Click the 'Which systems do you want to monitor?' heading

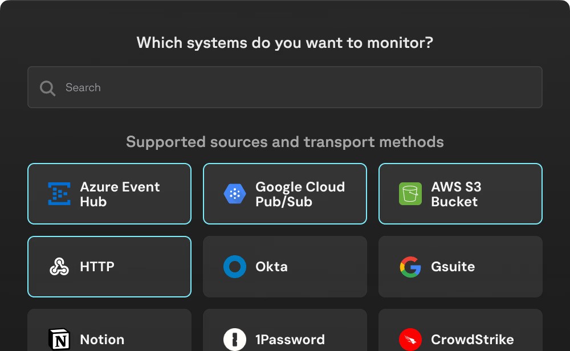pyautogui.click(x=284, y=43)
